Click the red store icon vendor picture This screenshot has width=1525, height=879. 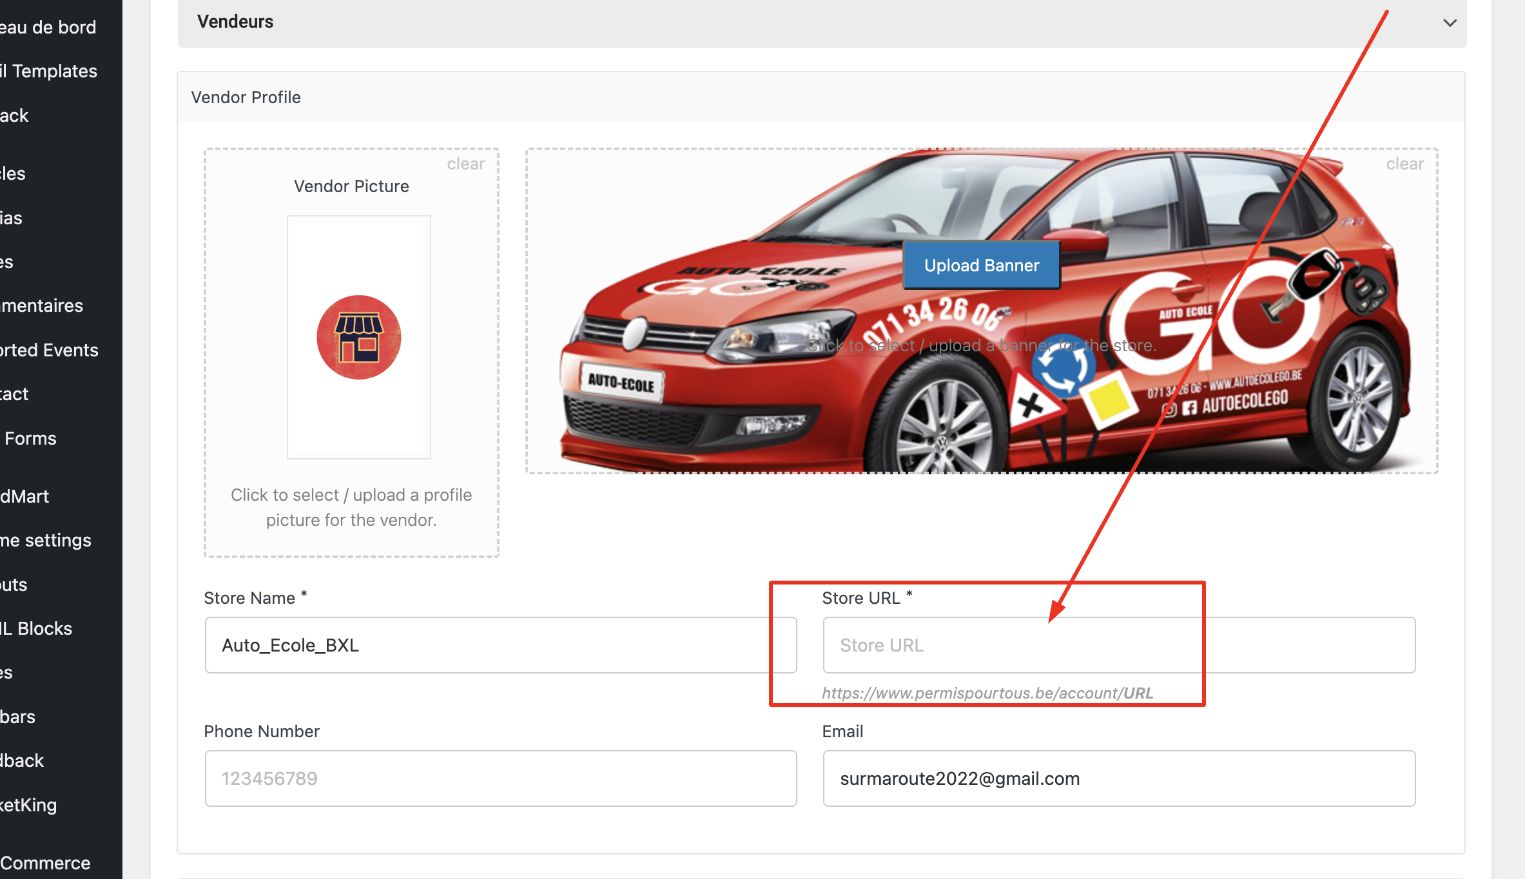[359, 337]
